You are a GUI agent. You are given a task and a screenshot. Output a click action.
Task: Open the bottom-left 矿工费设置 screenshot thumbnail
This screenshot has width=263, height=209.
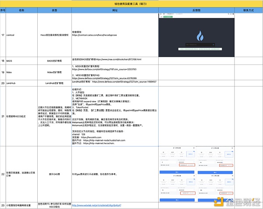177,188
